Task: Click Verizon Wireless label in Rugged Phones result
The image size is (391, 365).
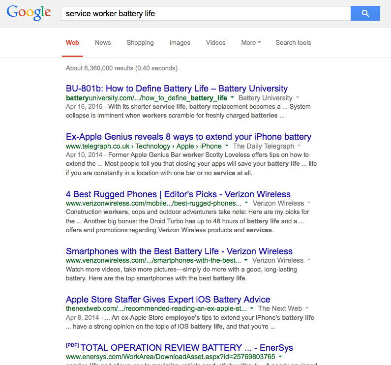Action: 278,203
